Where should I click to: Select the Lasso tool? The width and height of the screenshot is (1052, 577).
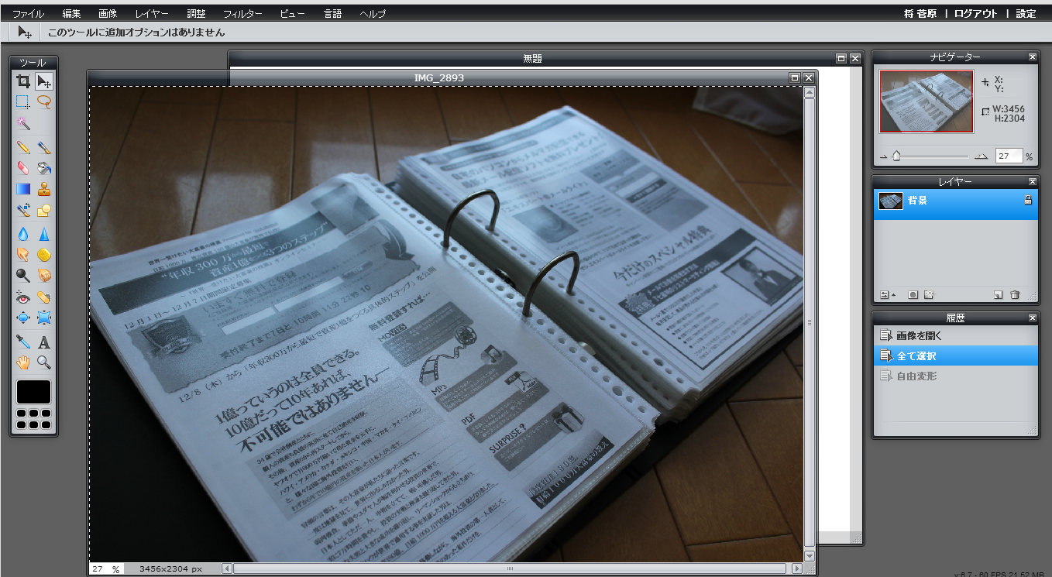(44, 101)
